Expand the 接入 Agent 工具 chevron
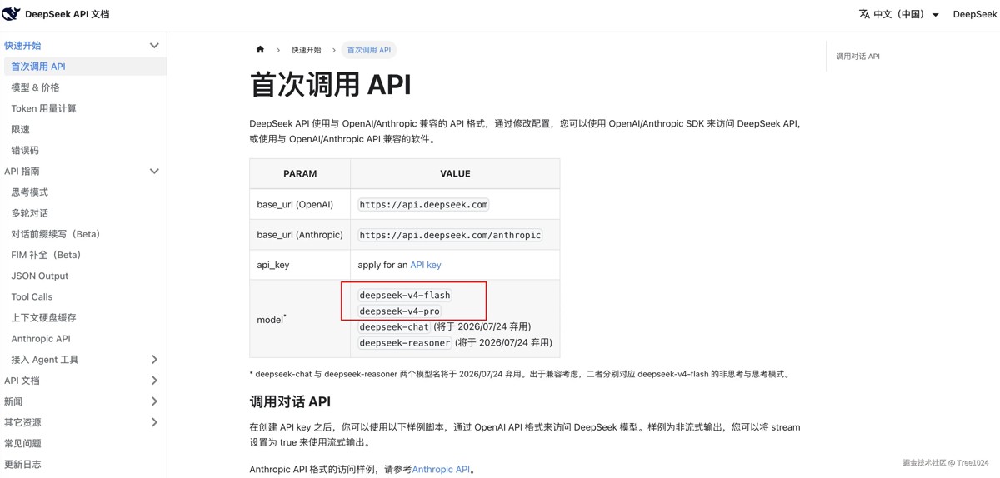Image resolution: width=1000 pixels, height=478 pixels. coord(154,360)
